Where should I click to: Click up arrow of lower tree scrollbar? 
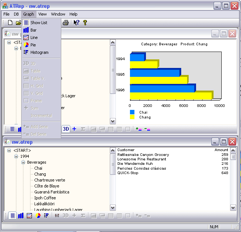pos(113,151)
